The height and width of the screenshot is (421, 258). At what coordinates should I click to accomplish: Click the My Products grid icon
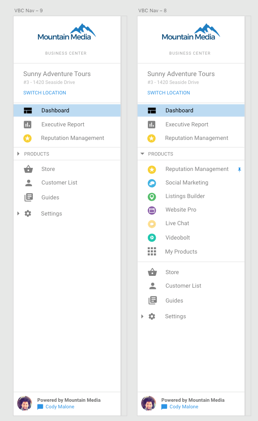[x=152, y=251]
